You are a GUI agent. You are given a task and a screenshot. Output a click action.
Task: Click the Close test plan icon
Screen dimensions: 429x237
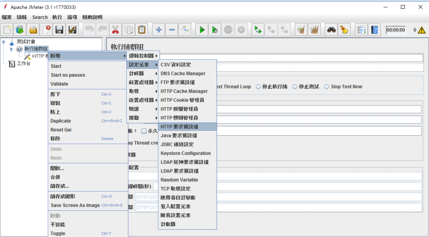pyautogui.click(x=46, y=30)
